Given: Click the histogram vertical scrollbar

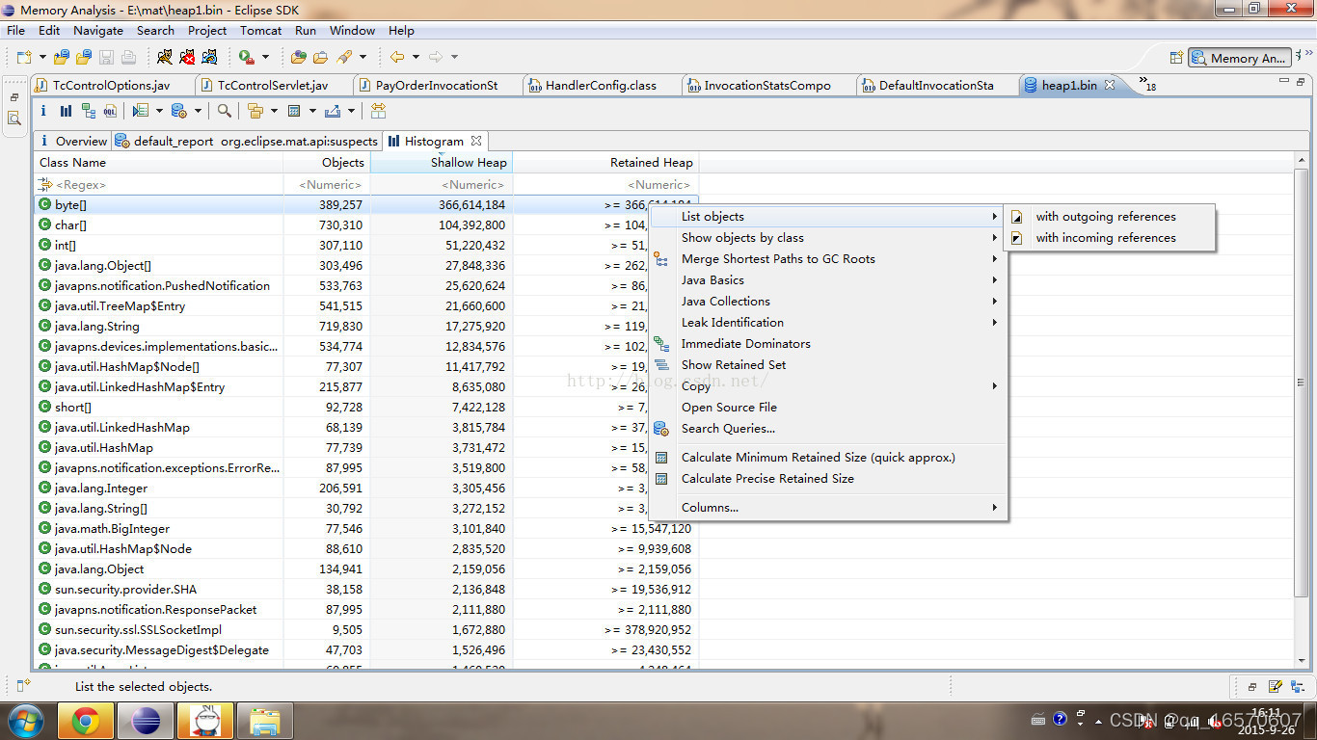Looking at the screenshot, I should (x=1302, y=383).
